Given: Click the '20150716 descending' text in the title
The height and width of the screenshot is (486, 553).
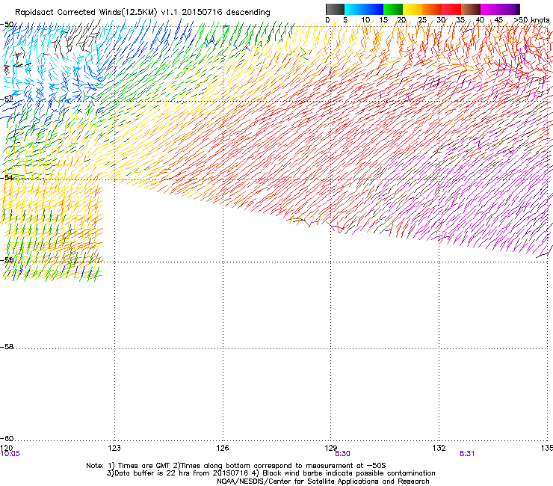Looking at the screenshot, I should pos(226,13).
